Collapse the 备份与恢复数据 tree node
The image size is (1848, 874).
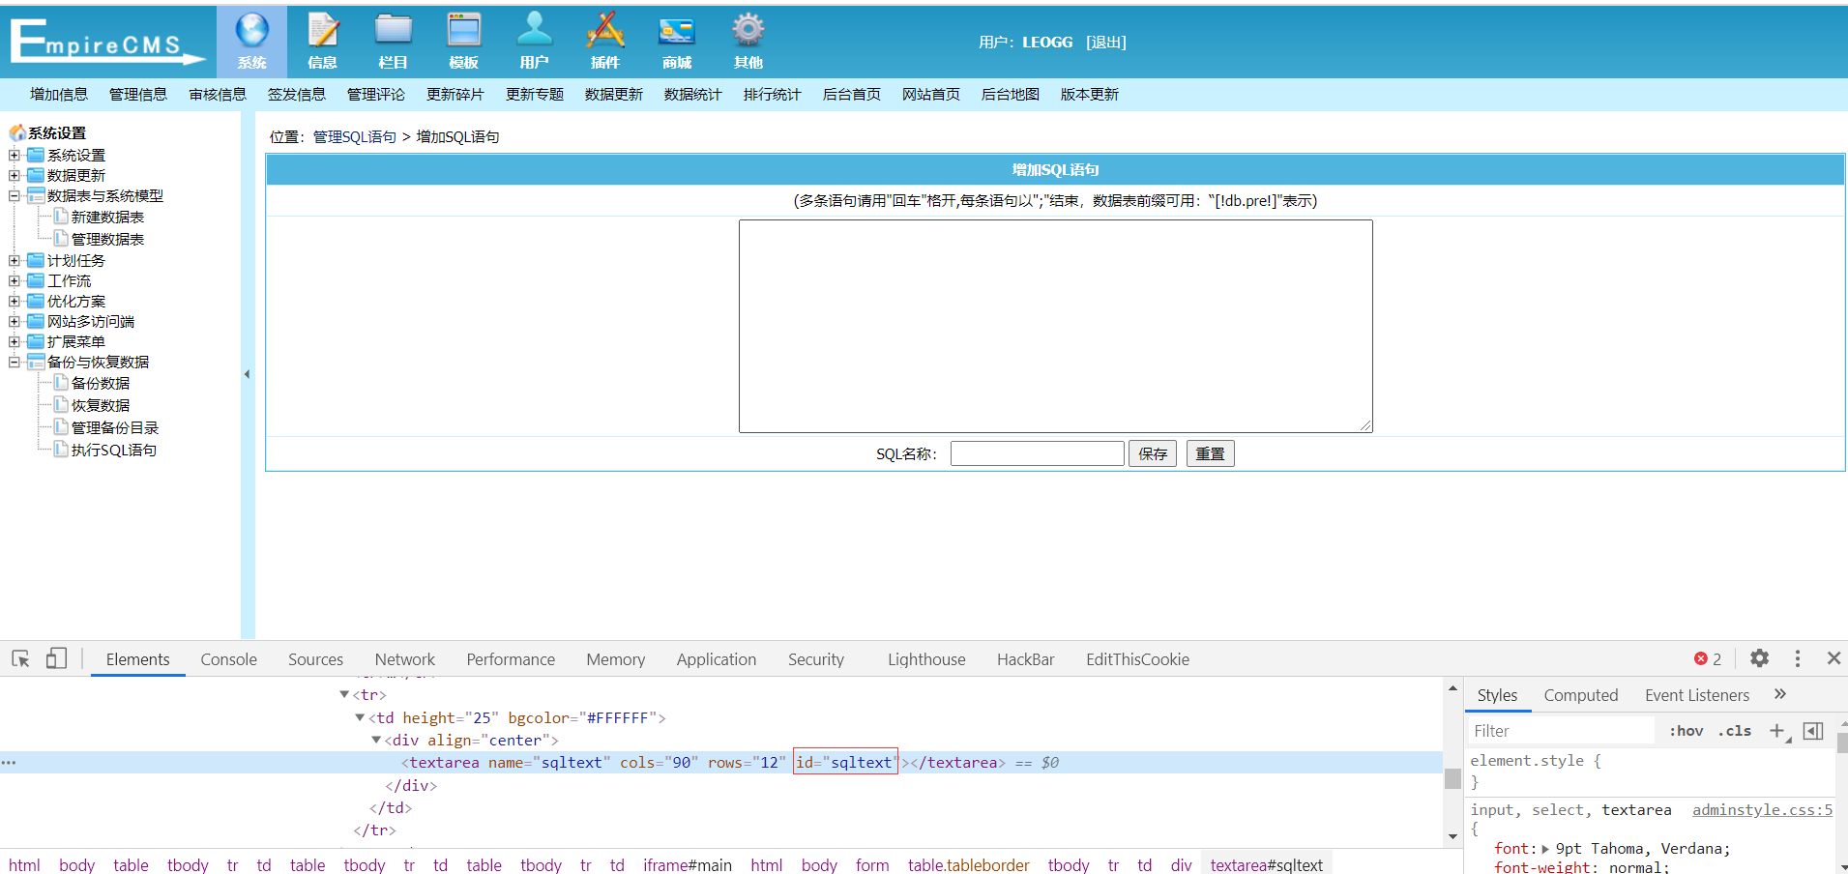tap(15, 363)
